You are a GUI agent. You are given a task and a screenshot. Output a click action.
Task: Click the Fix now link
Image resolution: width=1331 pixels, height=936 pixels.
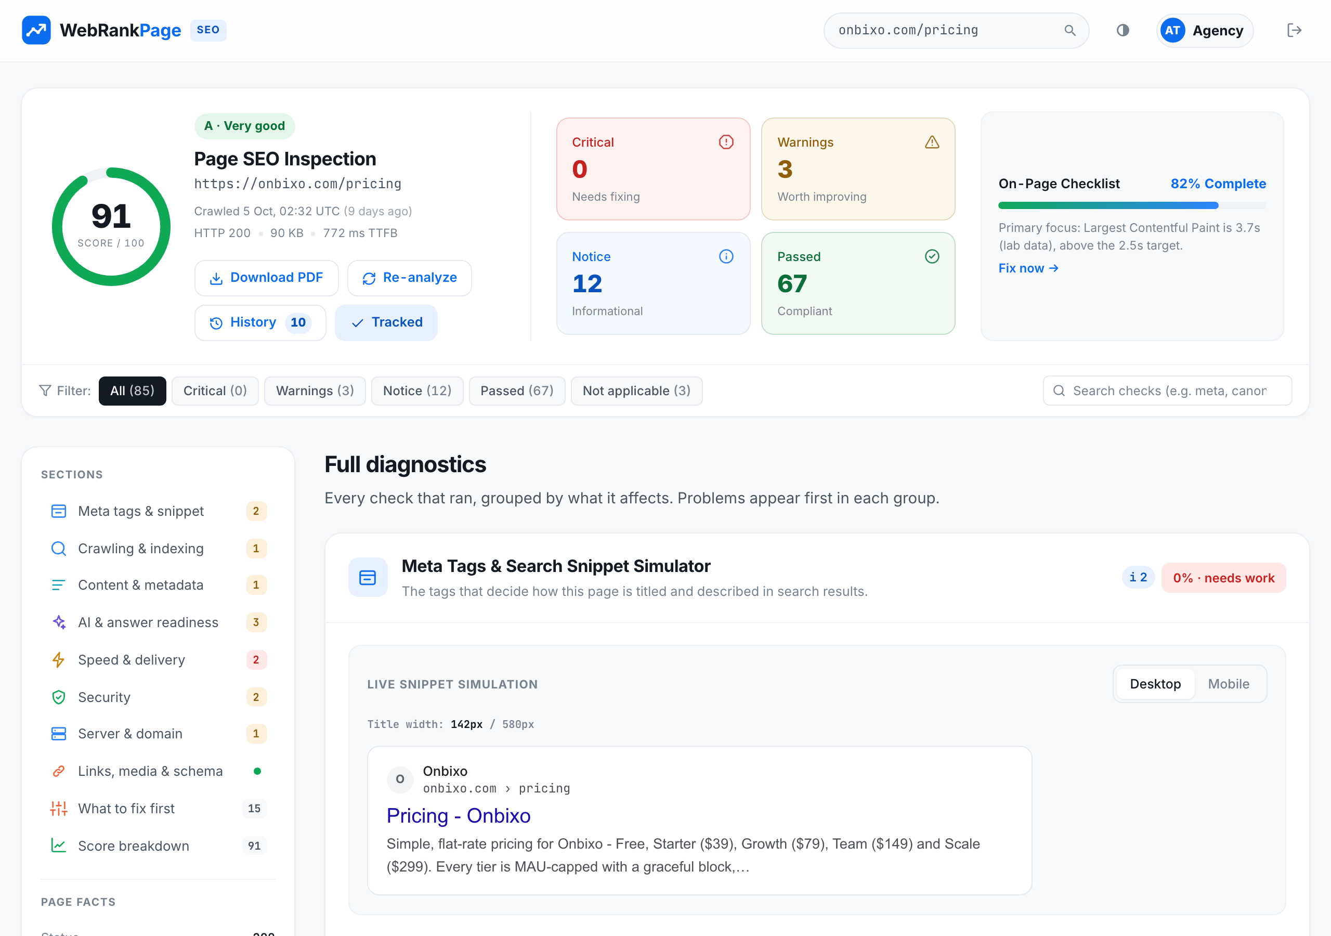(1028, 268)
